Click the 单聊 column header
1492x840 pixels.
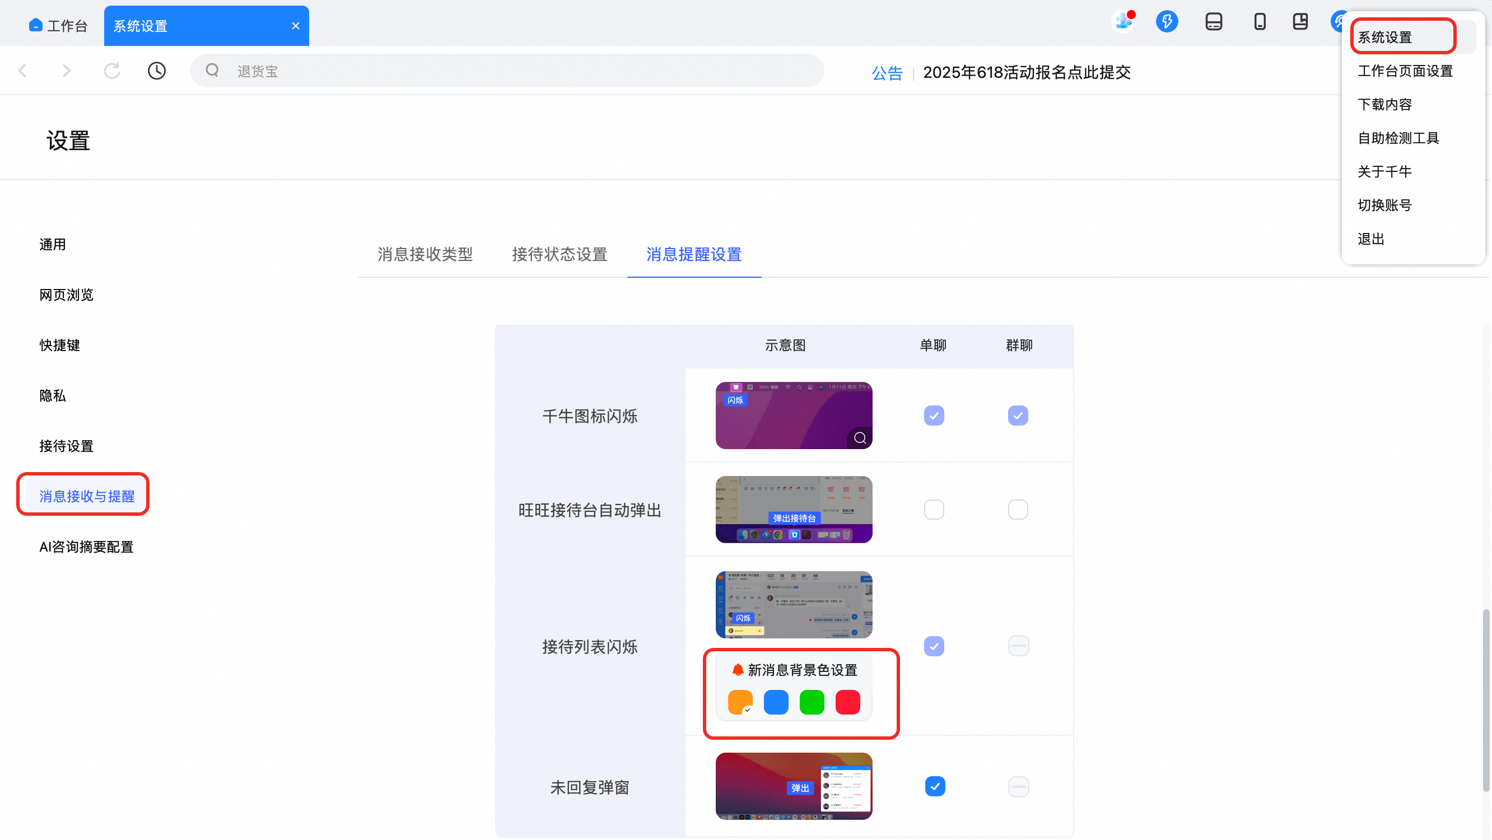point(933,346)
